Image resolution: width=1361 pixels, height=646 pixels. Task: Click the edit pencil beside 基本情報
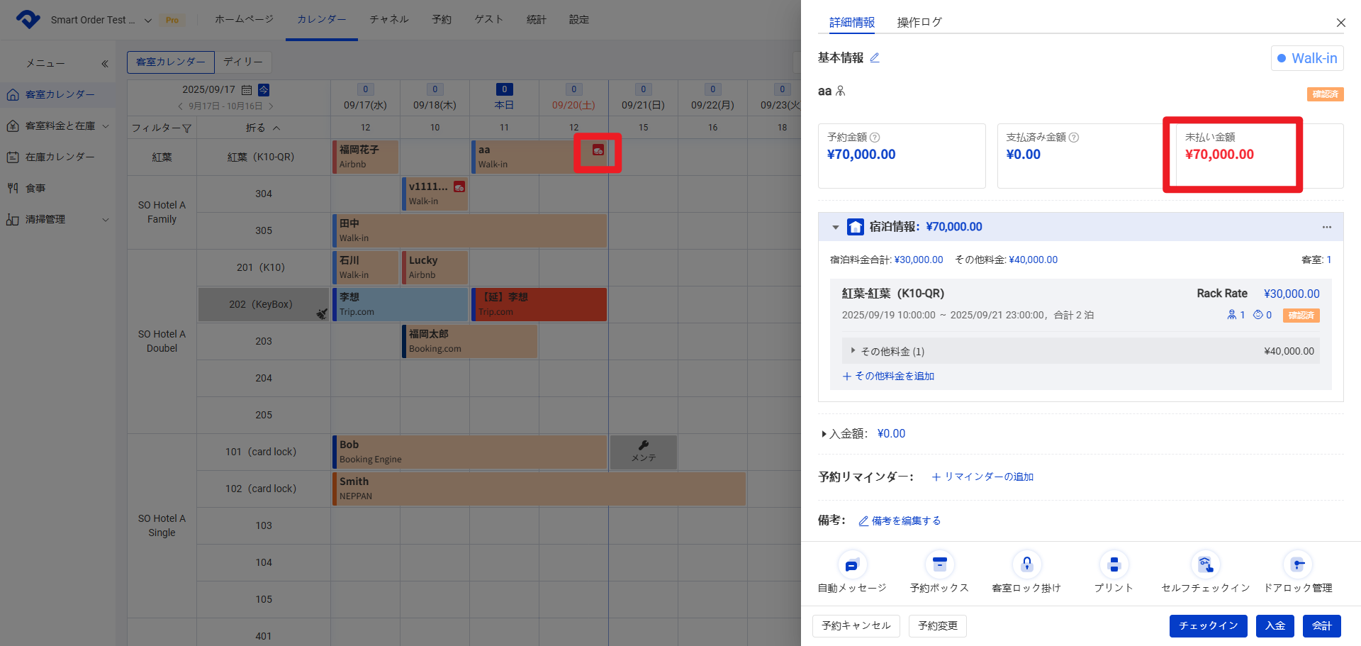[875, 58]
